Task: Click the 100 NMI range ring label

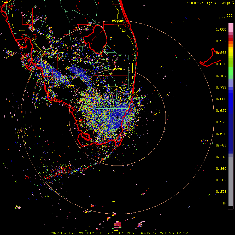Action: [x=117, y=21]
